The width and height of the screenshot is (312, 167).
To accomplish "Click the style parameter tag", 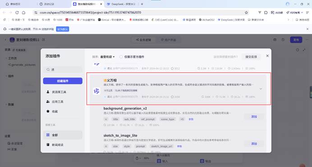I will coord(127,146).
